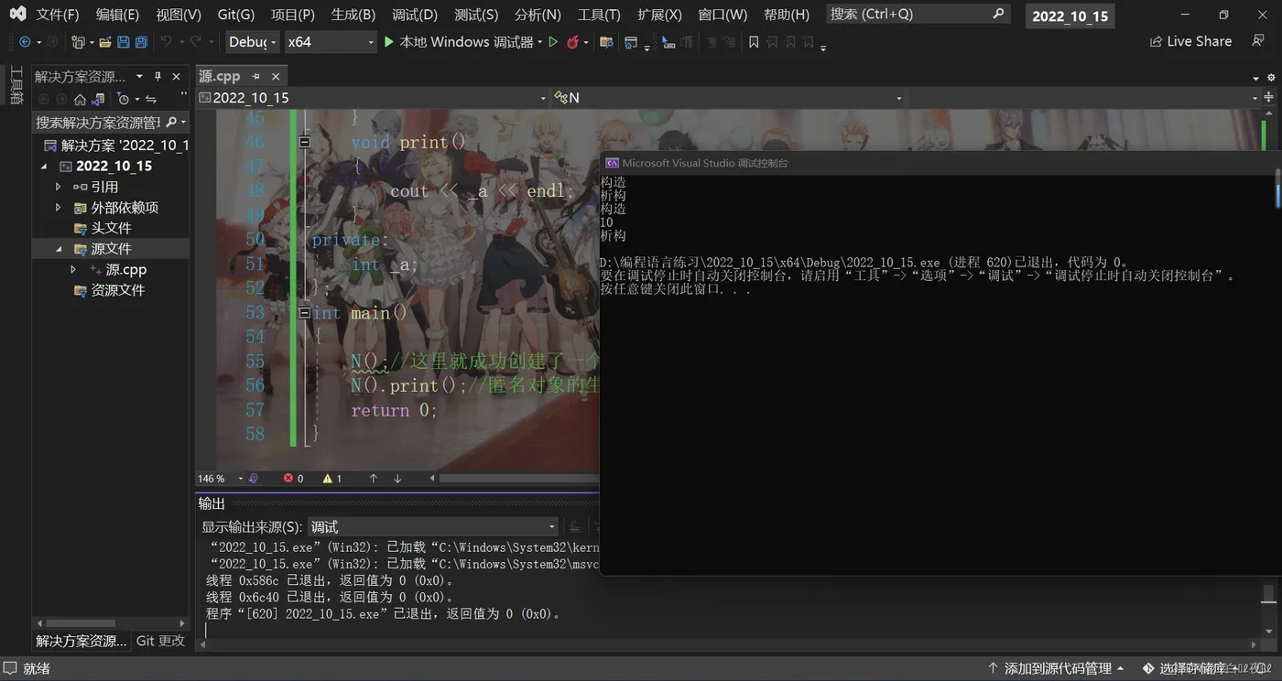Select the 头文件 folder in the tree
This screenshot has height=681, width=1282.
pos(111,229)
